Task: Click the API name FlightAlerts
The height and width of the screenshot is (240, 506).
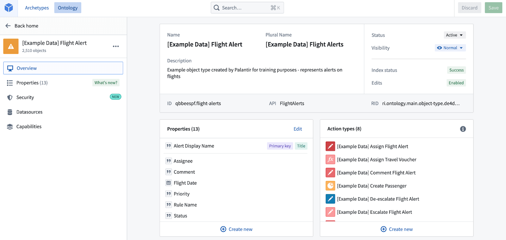Action: coord(292,103)
